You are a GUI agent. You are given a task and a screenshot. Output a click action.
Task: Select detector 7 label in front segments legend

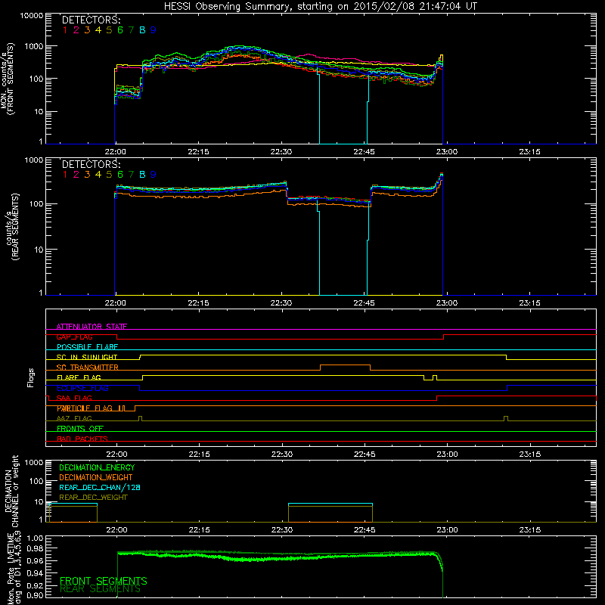pos(131,30)
